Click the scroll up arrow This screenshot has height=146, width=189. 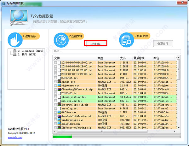179,57
